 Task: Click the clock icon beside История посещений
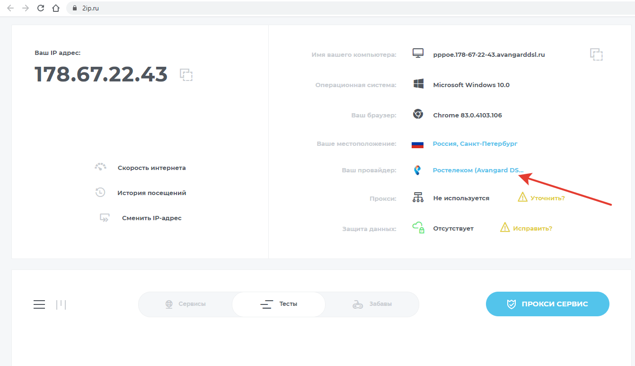[x=100, y=192]
